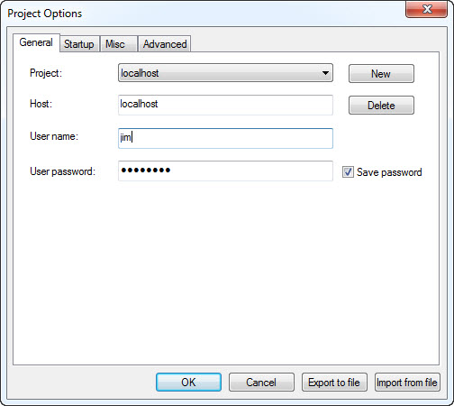Click the User password label
The width and height of the screenshot is (454, 406).
click(x=62, y=171)
